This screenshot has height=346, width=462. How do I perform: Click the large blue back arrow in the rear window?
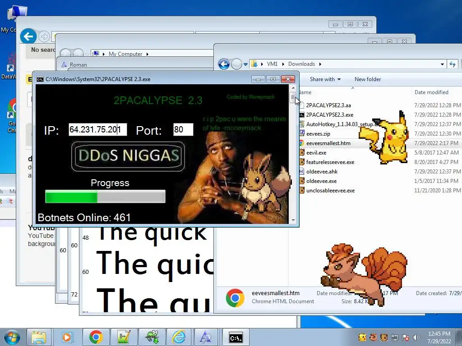pyautogui.click(x=28, y=36)
